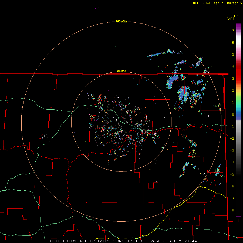Click the 0.5 DEG elevation text
The image size is (243, 243).
click(135, 241)
